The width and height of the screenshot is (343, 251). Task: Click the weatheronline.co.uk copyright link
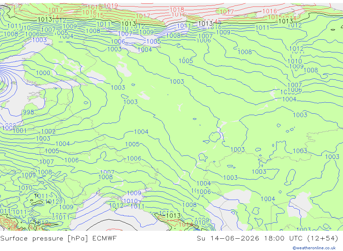tap(314, 248)
